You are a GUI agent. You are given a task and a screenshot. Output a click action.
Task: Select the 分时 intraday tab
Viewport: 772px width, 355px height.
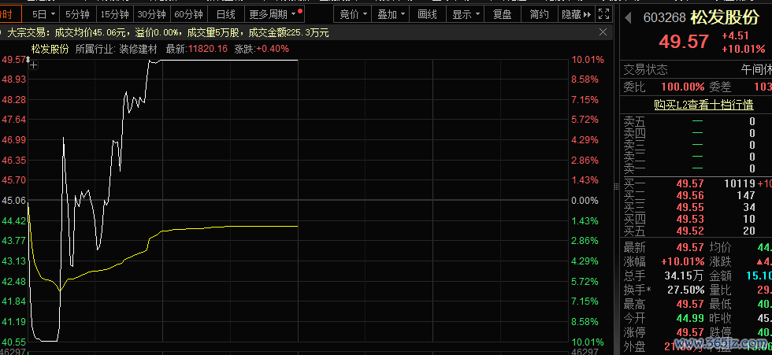(11, 14)
